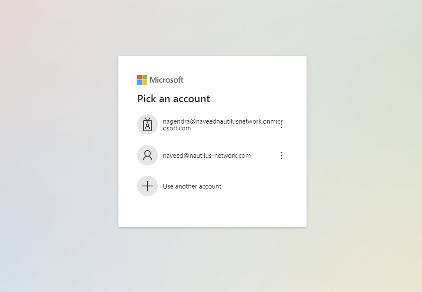Click the empty space right of "Use another account"
The height and width of the screenshot is (292, 422).
(x=255, y=186)
